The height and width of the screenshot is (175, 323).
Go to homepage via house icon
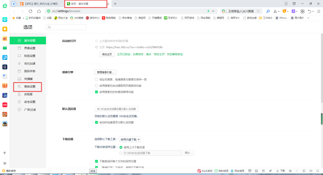tap(39, 11)
